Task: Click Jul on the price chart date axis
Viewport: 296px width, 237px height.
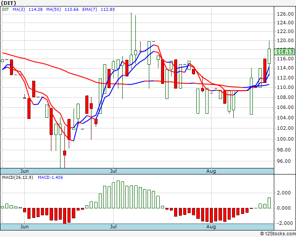Action: click(x=113, y=171)
